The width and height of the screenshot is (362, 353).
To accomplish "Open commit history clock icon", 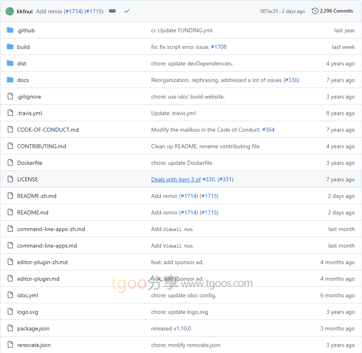I will [x=315, y=11].
